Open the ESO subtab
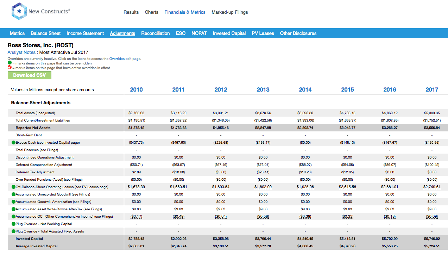This screenshot has width=448, height=254. point(181,33)
